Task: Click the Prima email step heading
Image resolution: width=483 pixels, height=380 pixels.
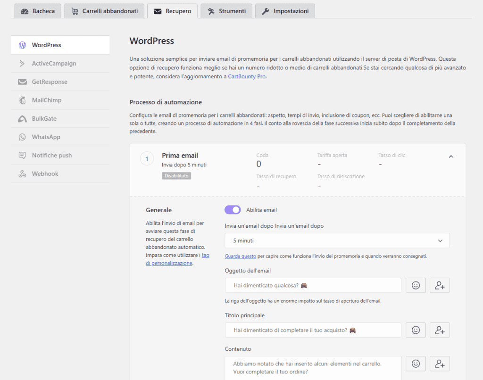Action: pyautogui.click(x=180, y=156)
